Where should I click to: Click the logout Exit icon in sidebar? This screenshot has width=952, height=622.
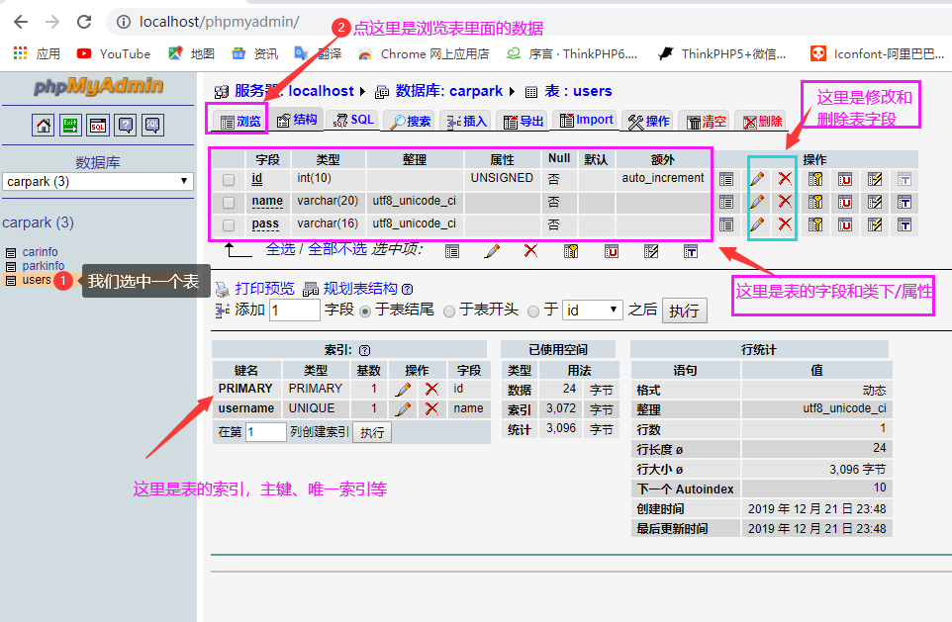click(x=70, y=125)
